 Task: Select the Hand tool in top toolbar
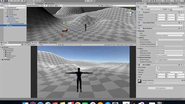point(3,1)
